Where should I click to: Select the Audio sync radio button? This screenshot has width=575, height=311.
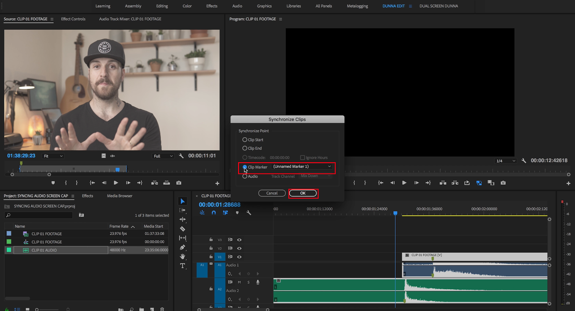coord(245,176)
